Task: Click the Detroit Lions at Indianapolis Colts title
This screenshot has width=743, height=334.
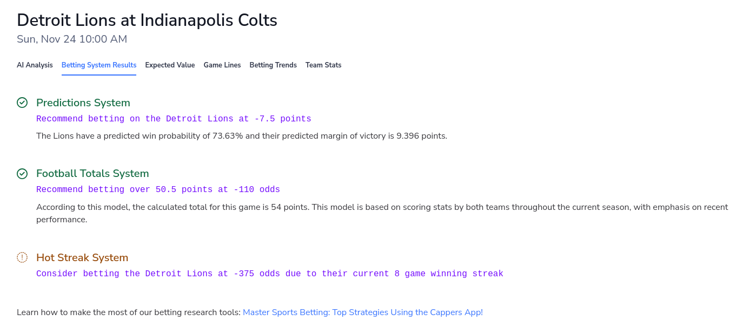Action: point(147,20)
